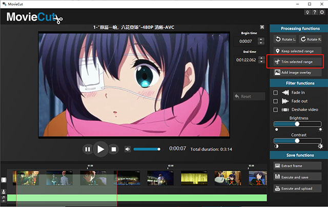Enable the Fade in checkbox

(x=276, y=93)
